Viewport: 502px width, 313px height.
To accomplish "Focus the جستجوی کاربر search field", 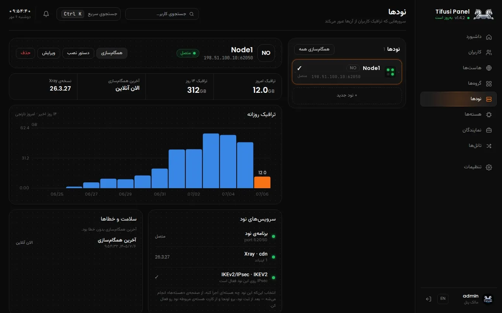I will (162, 14).
